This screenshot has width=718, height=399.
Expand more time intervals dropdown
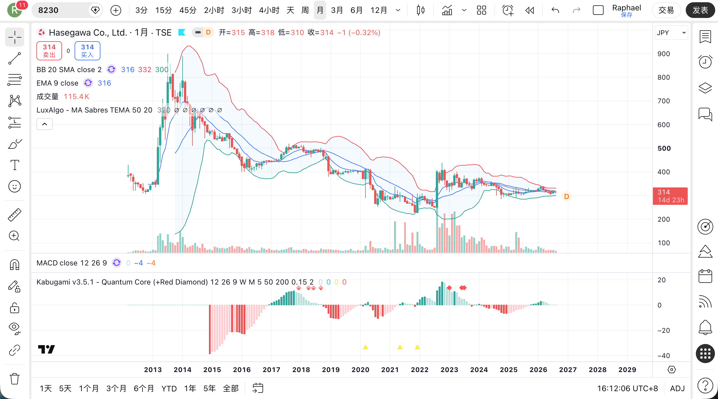click(x=398, y=10)
